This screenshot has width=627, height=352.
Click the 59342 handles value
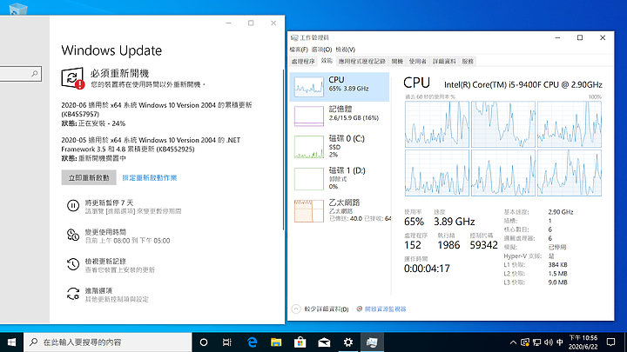coord(483,245)
